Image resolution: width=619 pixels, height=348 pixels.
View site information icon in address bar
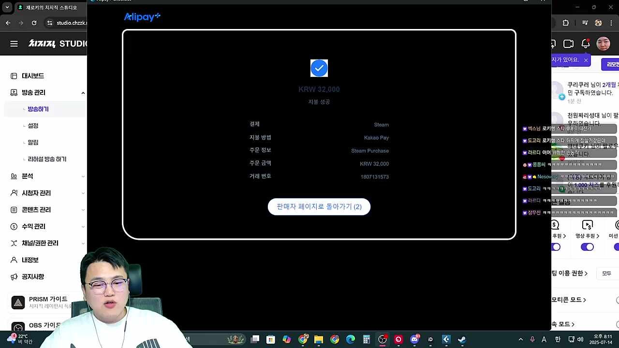(x=49, y=23)
